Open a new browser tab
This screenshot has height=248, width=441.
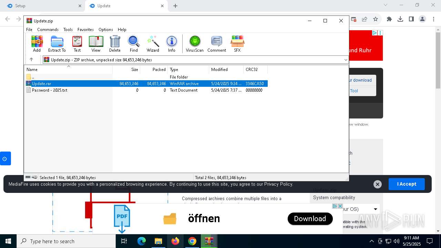pyautogui.click(x=175, y=6)
